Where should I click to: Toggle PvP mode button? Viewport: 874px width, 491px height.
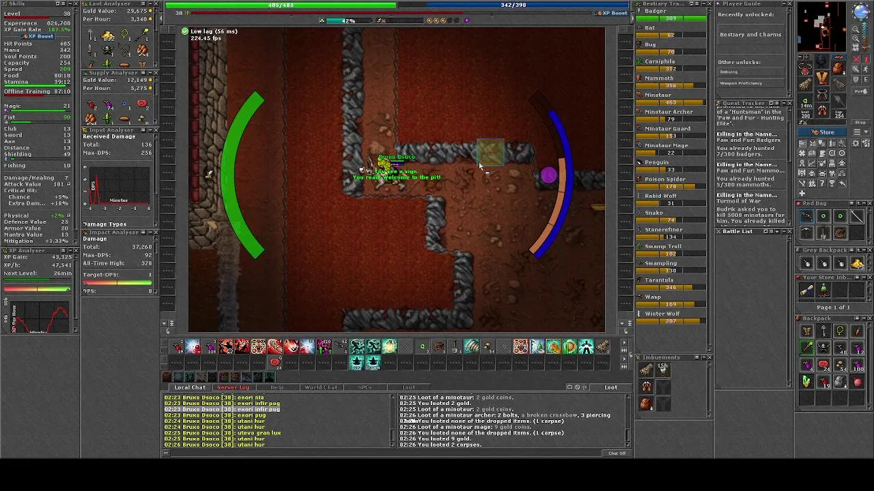(x=860, y=91)
